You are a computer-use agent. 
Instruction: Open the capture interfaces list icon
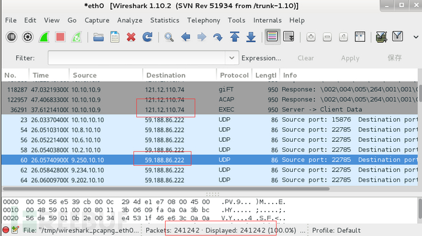pos(11,37)
